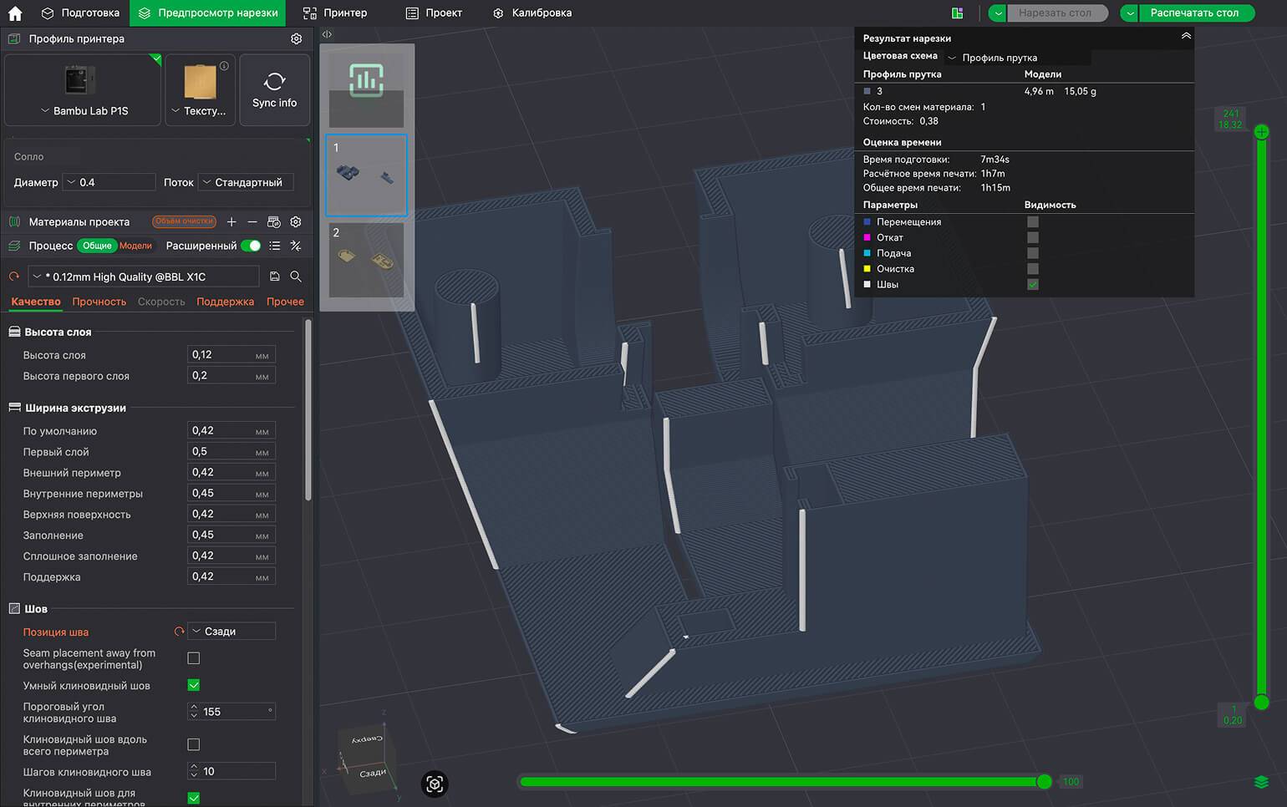Search process settings with magnifier icon
The image size is (1287, 807).
click(x=296, y=277)
